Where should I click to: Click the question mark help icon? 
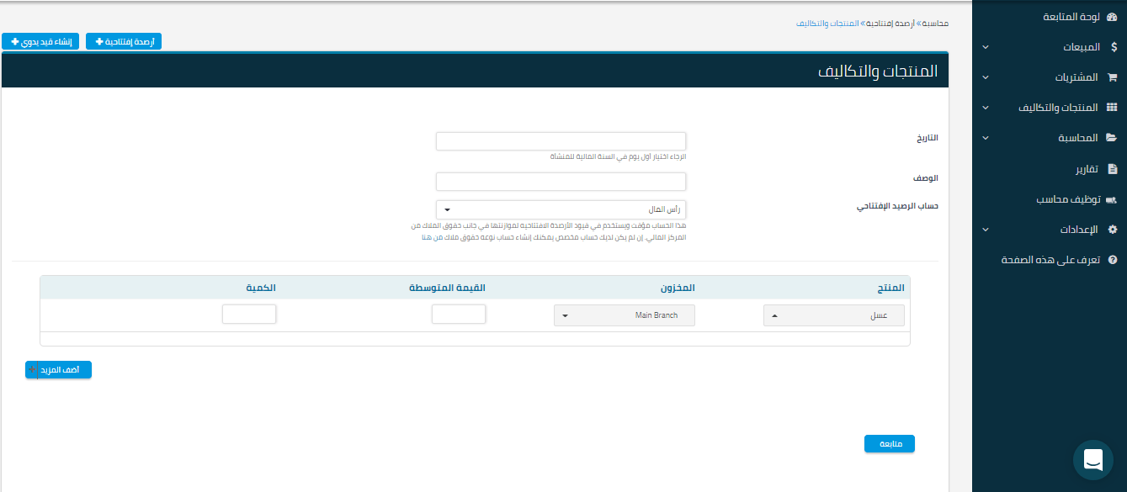coord(1112,260)
